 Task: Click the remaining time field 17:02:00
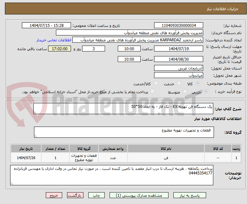(x=60, y=49)
